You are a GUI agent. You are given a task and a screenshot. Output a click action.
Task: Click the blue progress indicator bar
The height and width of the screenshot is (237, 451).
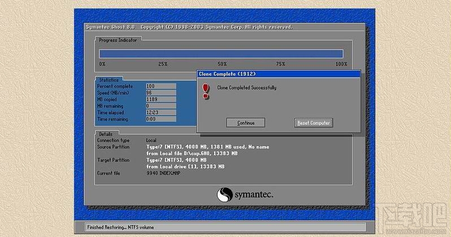click(221, 54)
